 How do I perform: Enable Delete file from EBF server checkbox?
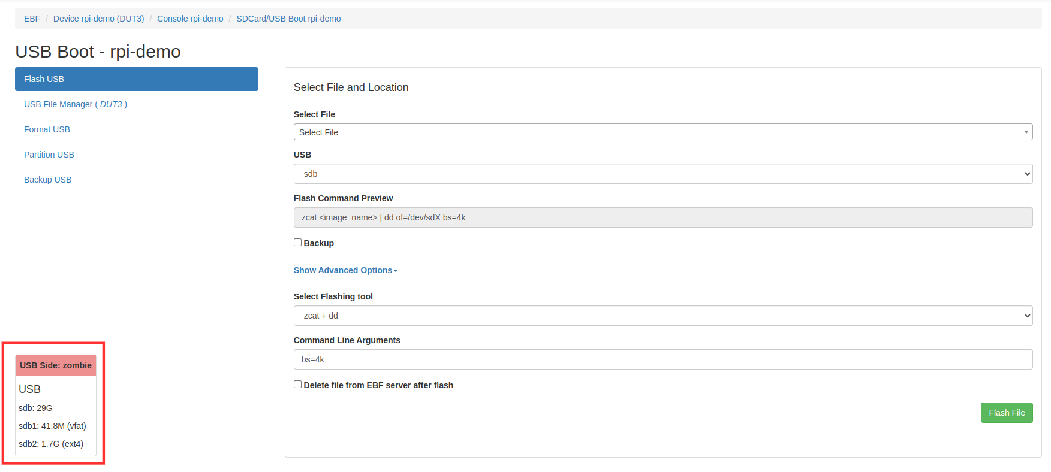(297, 385)
